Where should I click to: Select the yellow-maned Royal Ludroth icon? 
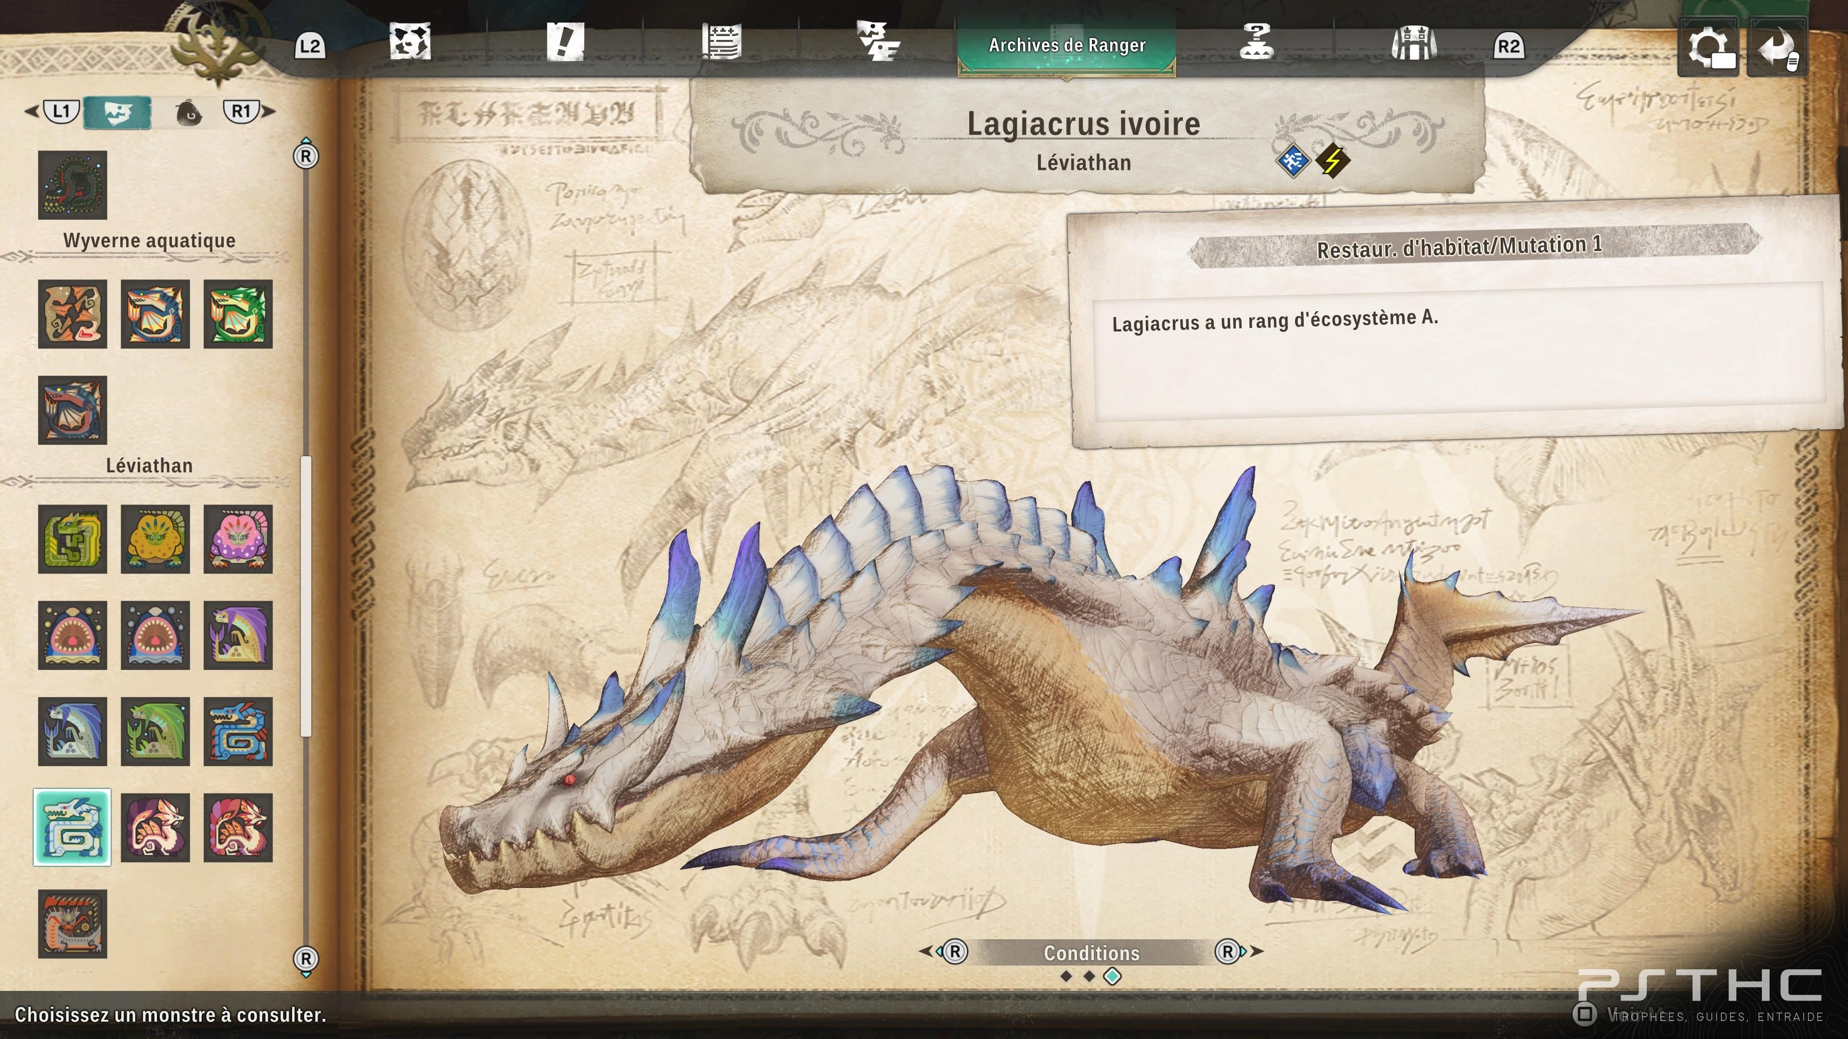coord(155,539)
